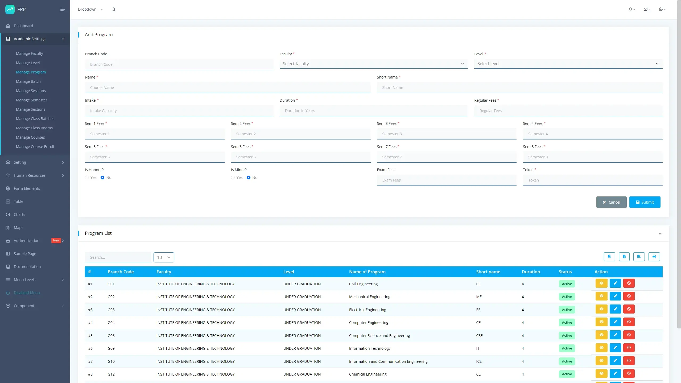
Task: Click the Exam Fees input field
Action: click(x=447, y=180)
